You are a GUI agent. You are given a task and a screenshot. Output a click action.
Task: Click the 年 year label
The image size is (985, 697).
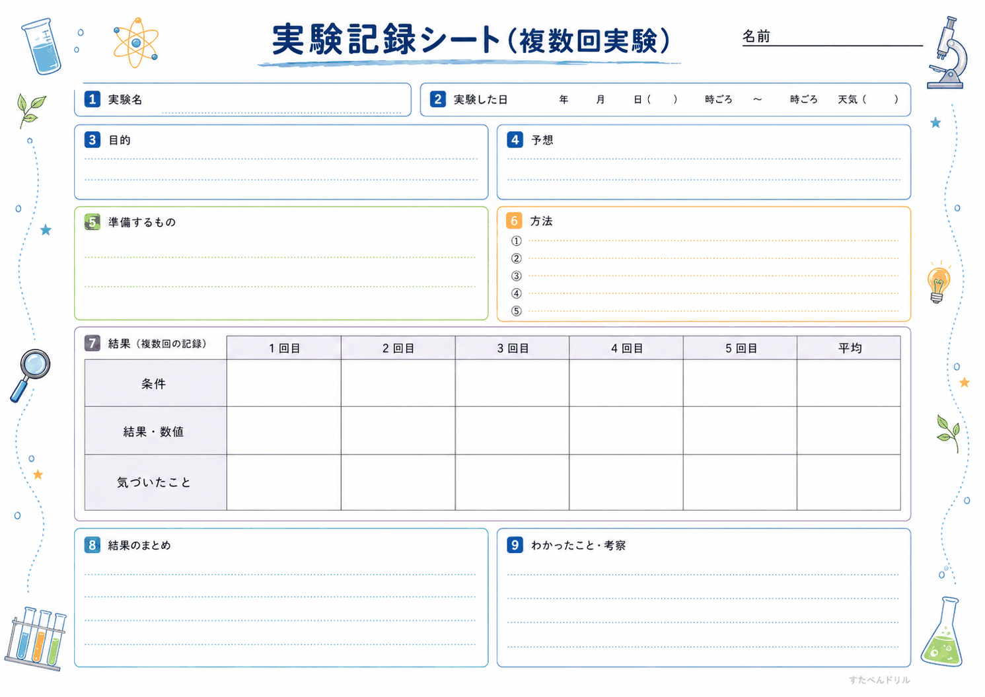(x=564, y=100)
